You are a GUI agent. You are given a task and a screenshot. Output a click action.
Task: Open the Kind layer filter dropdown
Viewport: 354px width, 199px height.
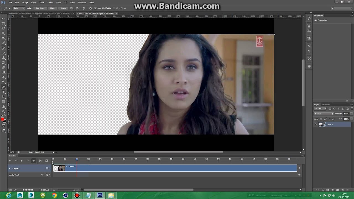click(321, 109)
